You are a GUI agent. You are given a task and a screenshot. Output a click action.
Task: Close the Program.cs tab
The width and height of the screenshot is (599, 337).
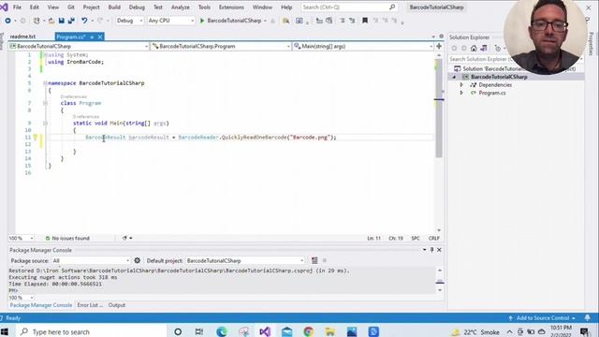point(100,37)
